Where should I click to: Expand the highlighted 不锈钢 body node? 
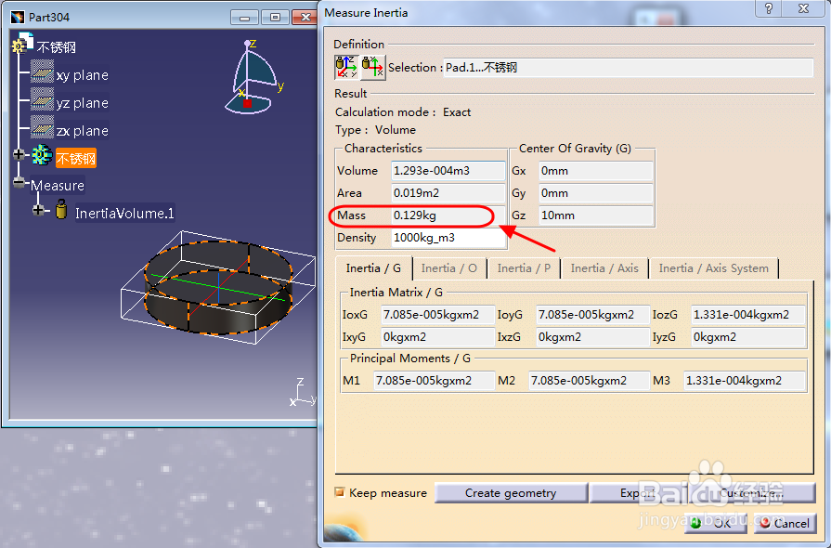coord(19,154)
